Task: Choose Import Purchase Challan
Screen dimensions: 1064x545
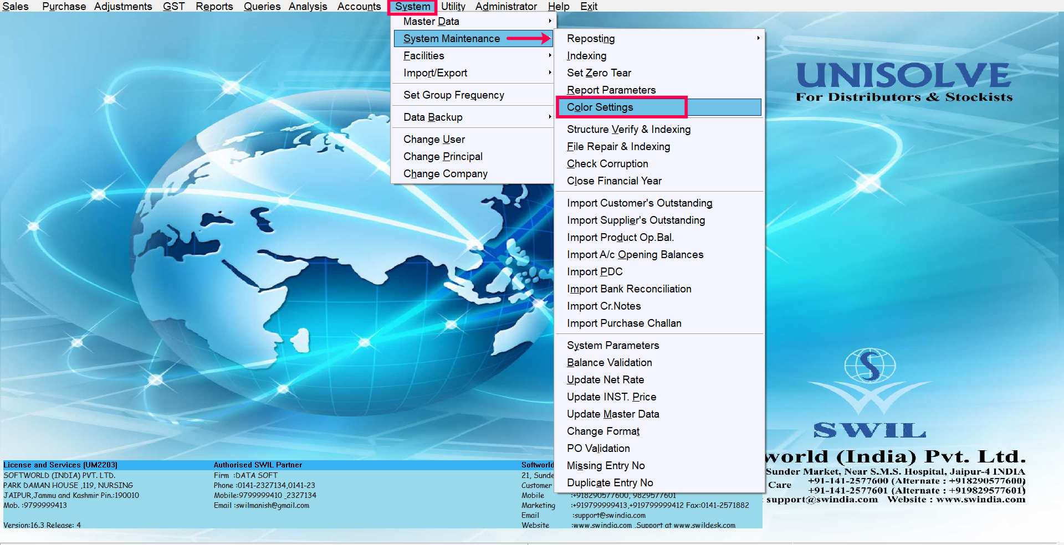Action: (x=659, y=323)
